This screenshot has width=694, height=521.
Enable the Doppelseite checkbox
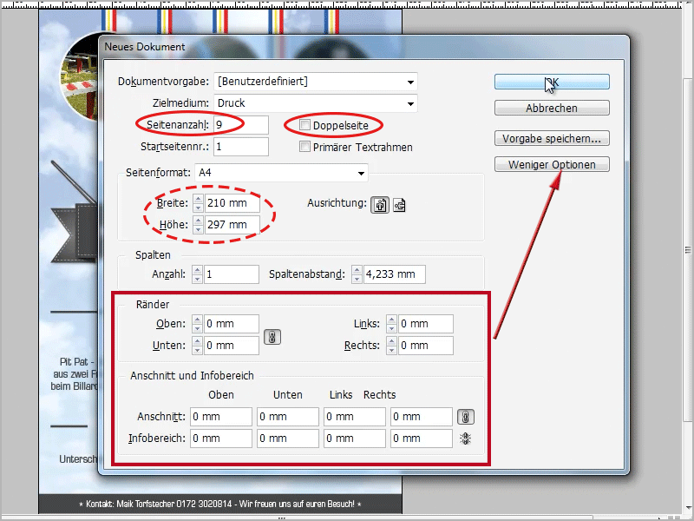304,125
